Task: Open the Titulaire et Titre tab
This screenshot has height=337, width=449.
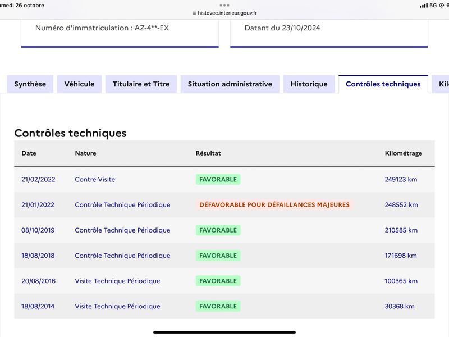Action: [141, 84]
